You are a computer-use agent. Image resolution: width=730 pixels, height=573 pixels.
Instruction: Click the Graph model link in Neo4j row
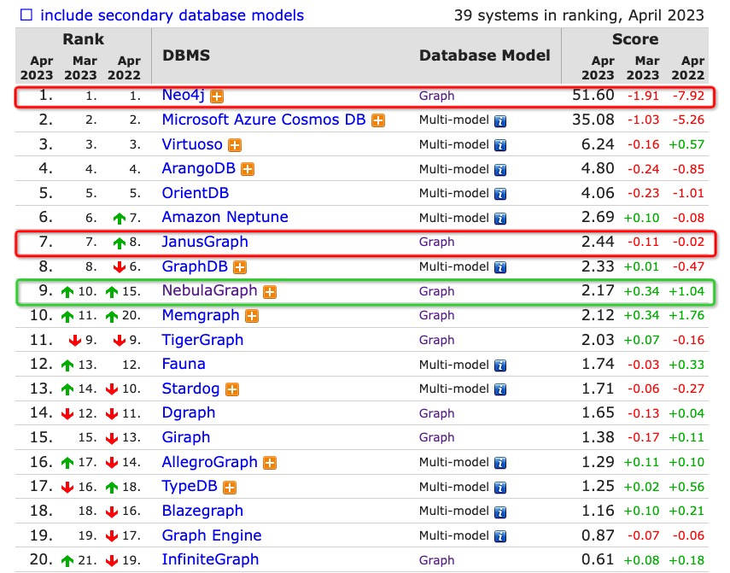point(436,96)
